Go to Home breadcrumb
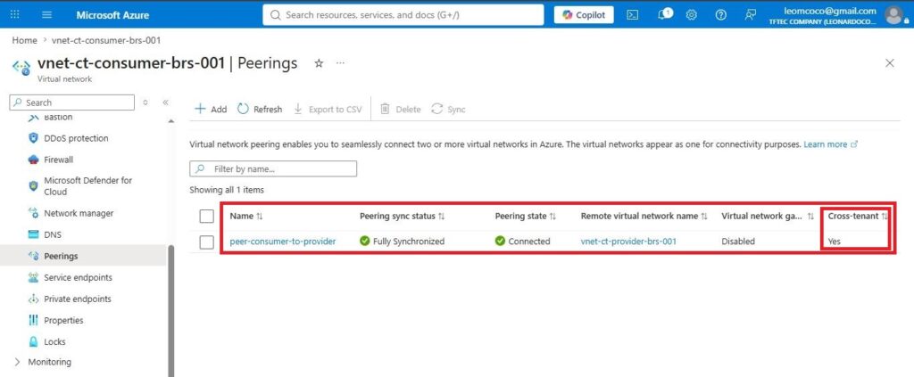The image size is (914, 377). tap(24, 41)
